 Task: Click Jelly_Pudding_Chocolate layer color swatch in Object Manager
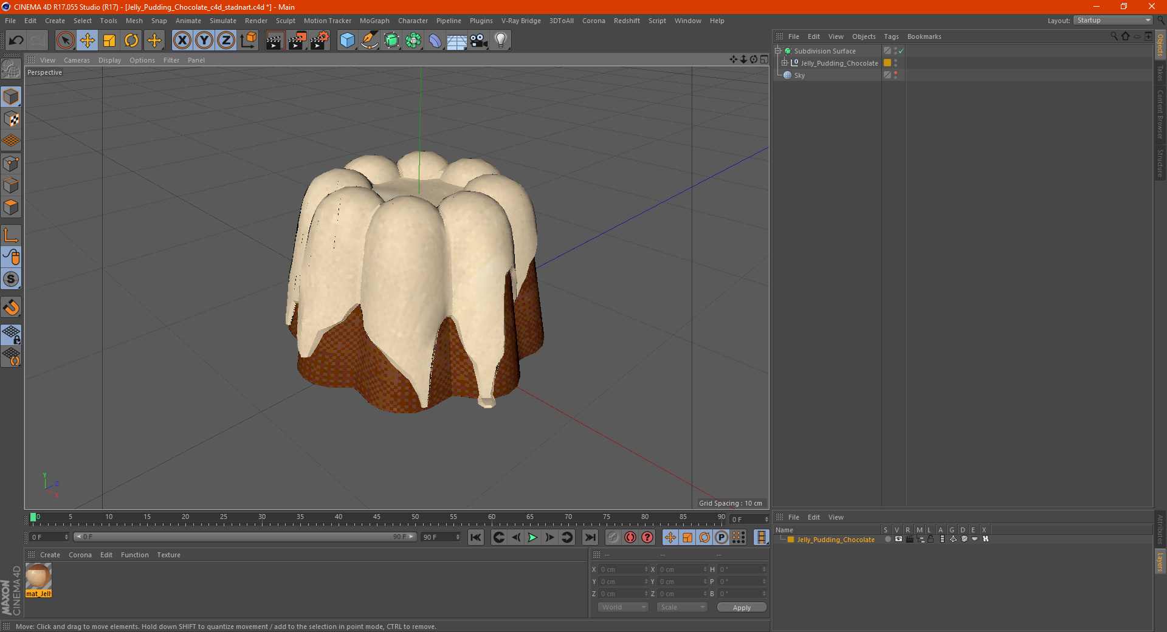point(887,63)
